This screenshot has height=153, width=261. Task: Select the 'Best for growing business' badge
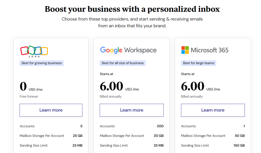pyautogui.click(x=42, y=63)
